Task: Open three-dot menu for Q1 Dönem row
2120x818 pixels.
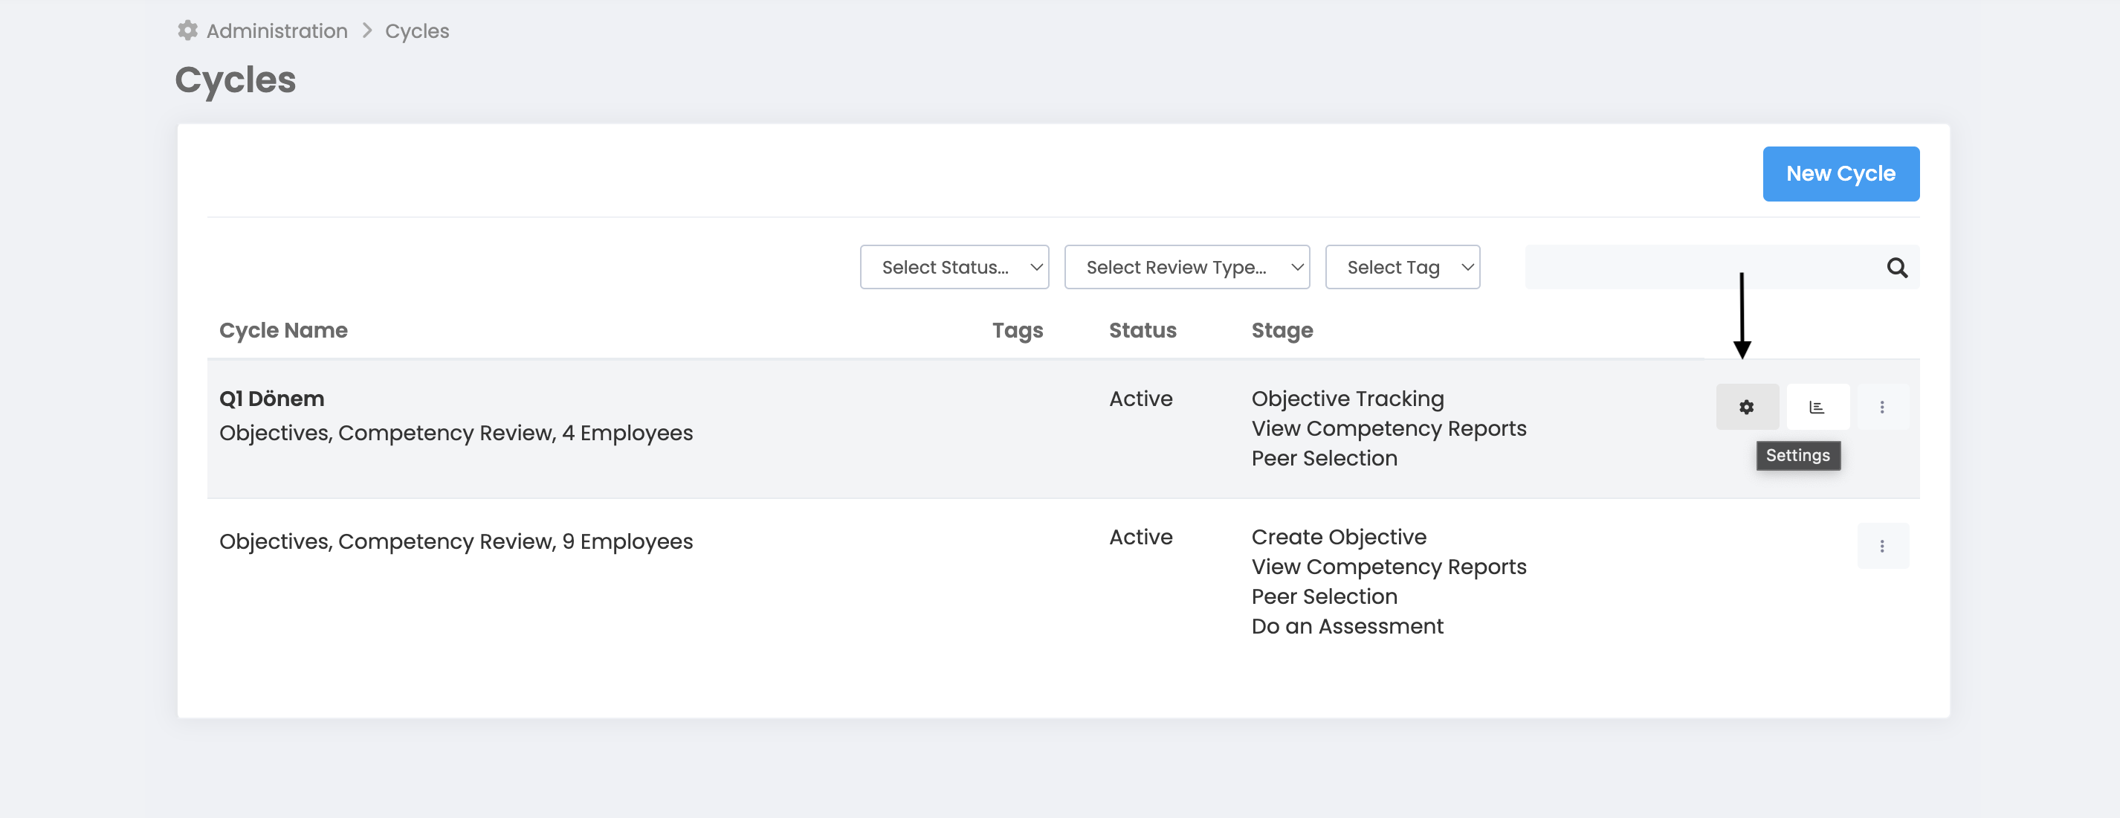Action: coord(1881,407)
